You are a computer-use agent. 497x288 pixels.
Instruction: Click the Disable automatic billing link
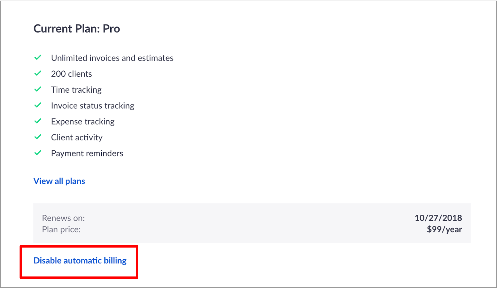coord(80,260)
